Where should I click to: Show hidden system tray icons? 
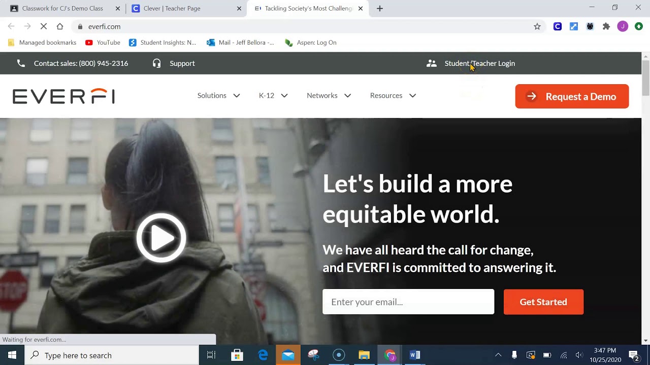498,355
